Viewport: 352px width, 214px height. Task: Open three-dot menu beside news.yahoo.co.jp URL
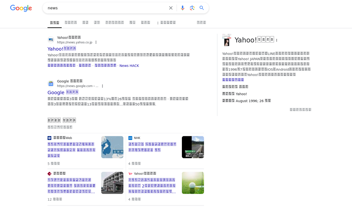(96, 42)
